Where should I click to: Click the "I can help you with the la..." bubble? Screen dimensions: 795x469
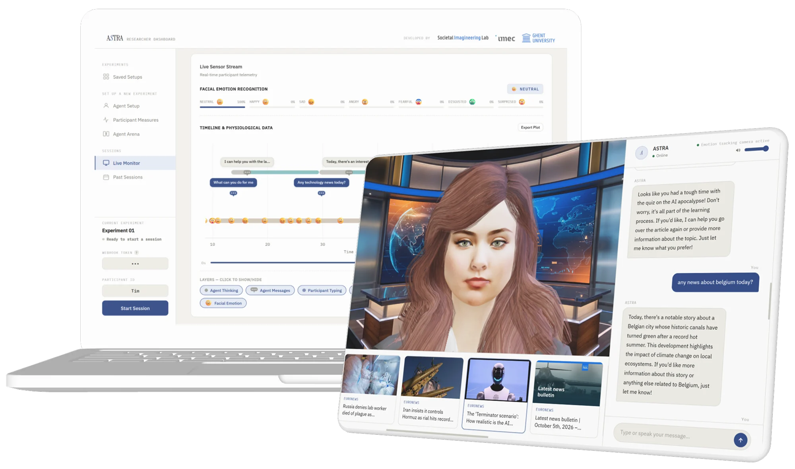pos(247,162)
